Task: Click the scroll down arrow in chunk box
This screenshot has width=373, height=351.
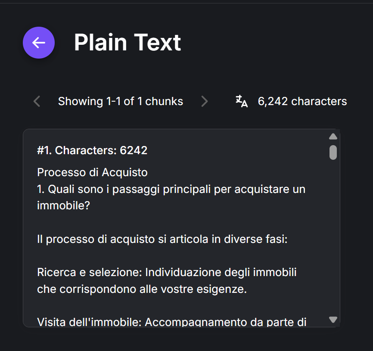Action: (x=333, y=320)
